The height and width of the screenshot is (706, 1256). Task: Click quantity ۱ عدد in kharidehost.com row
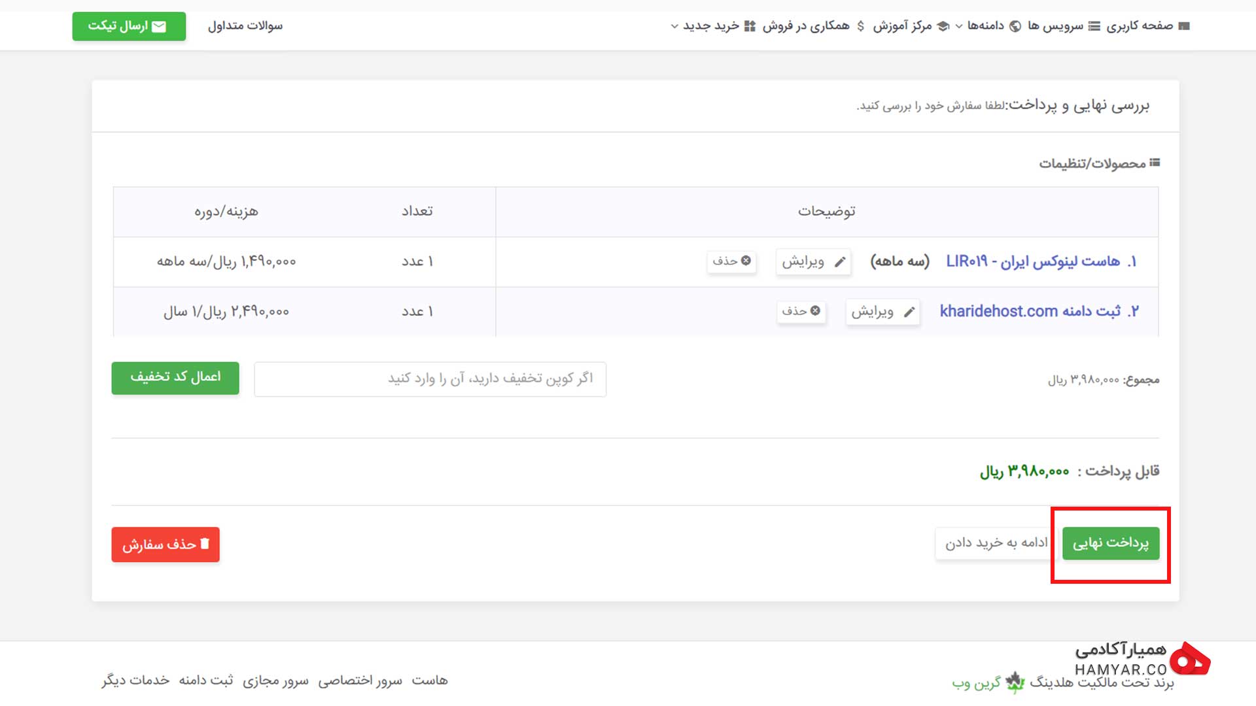coord(417,312)
